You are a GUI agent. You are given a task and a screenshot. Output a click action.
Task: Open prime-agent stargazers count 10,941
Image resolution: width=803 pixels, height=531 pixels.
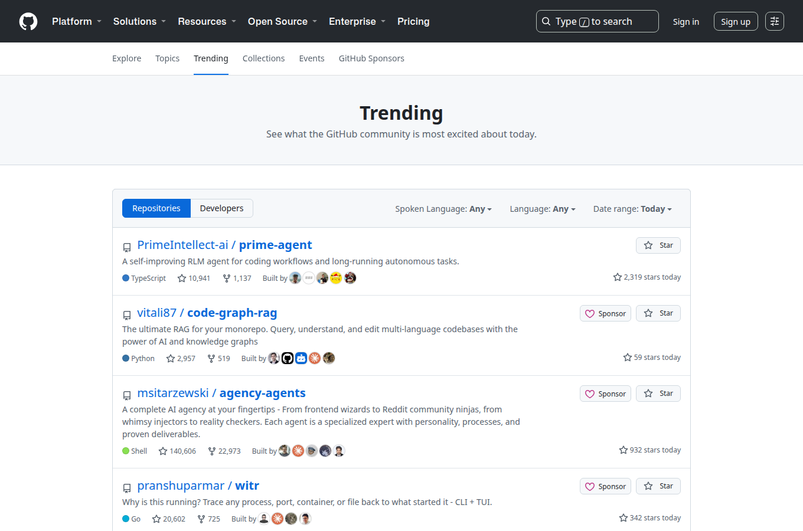click(x=194, y=278)
